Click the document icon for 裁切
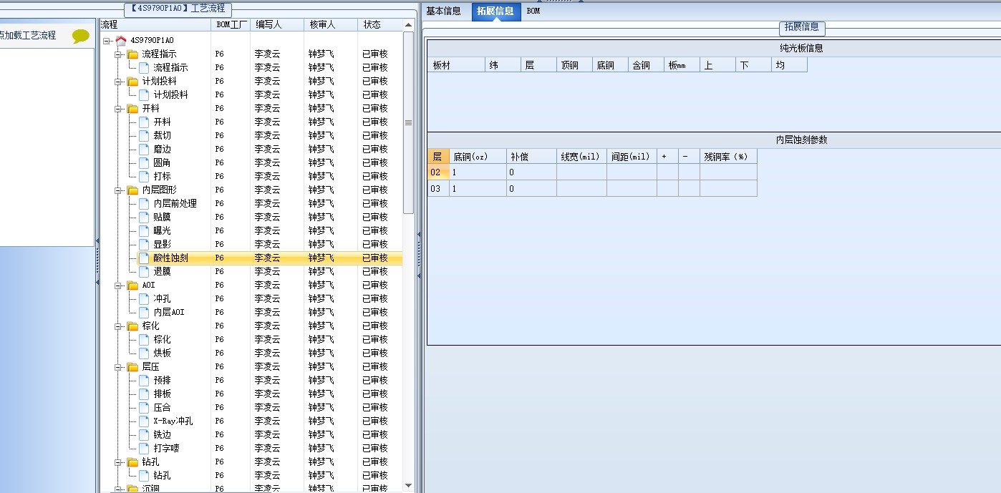The image size is (1001, 493). 144,135
